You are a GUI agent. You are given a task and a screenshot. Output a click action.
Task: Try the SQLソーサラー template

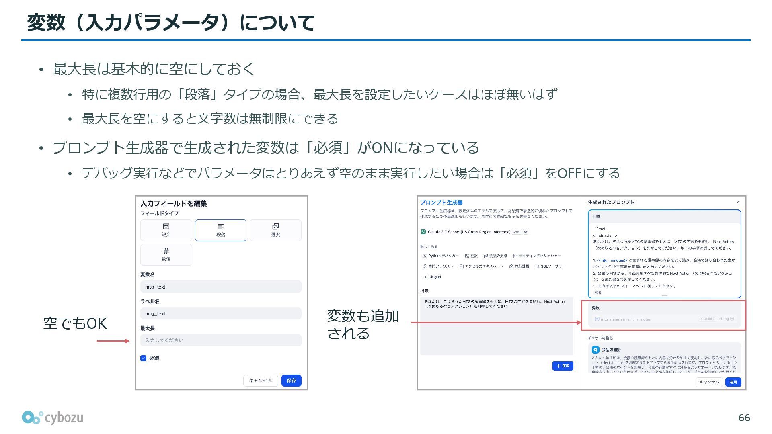550,266
